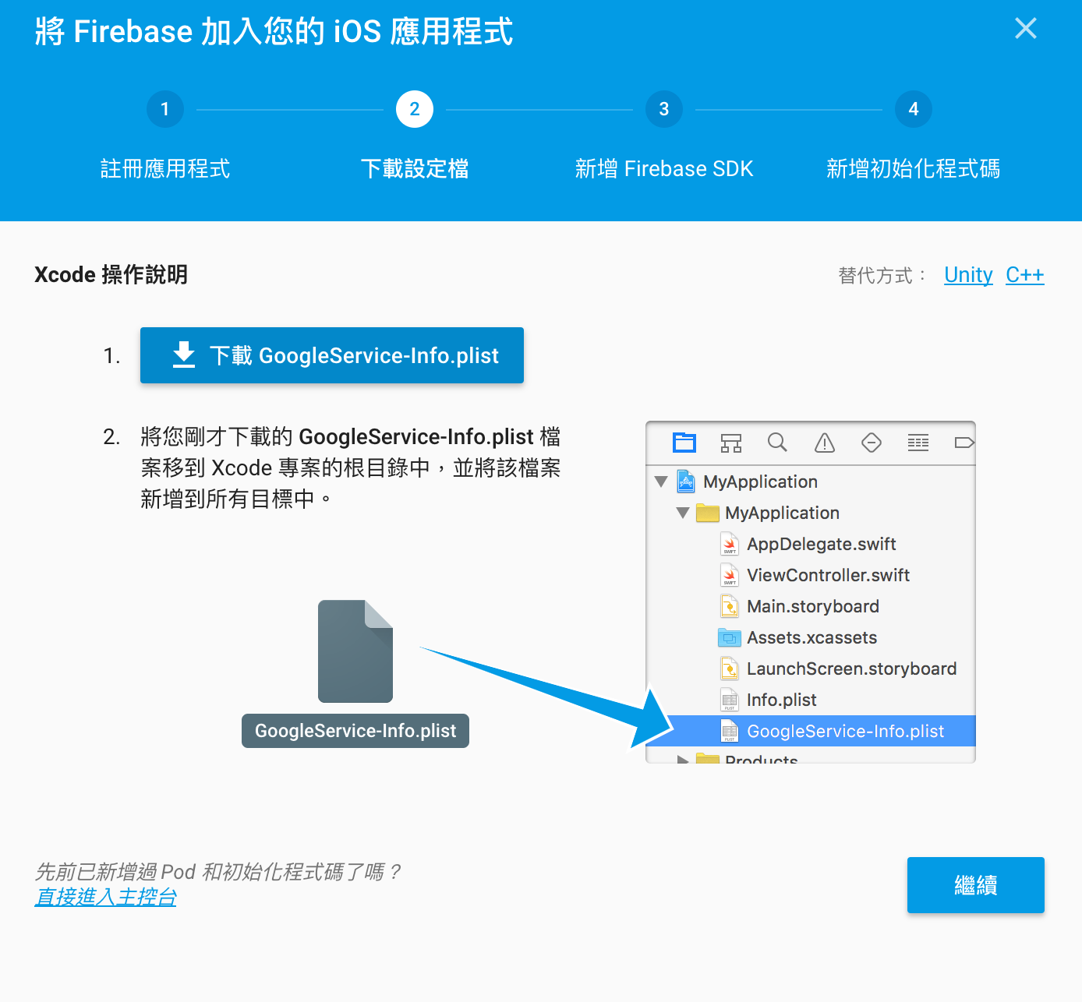Image resolution: width=1082 pixels, height=1002 pixels.
Task: Select the hierarchy navigator icon
Action: (x=730, y=443)
